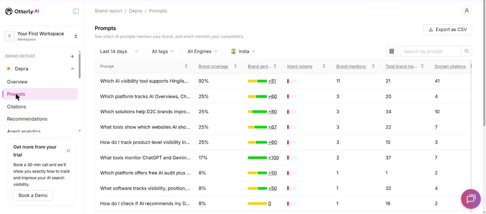Open the All tags filter
This screenshot has width=486, height=214.
[163, 51]
